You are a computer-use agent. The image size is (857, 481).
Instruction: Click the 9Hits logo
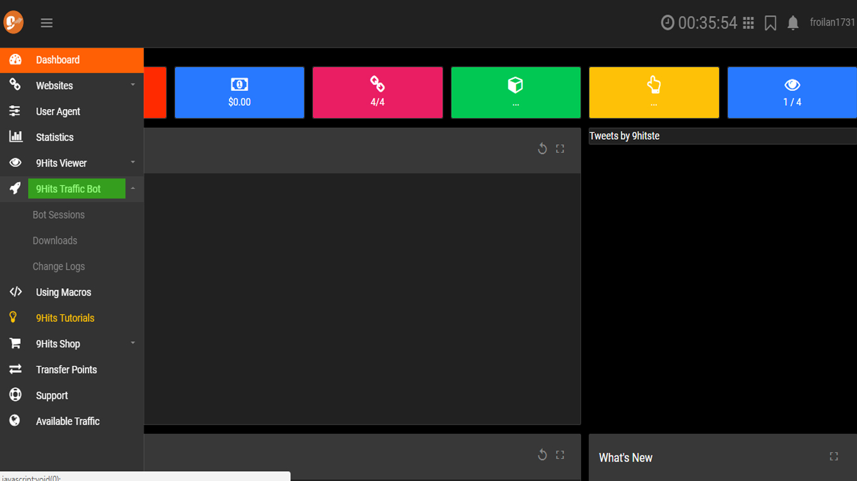coord(13,23)
